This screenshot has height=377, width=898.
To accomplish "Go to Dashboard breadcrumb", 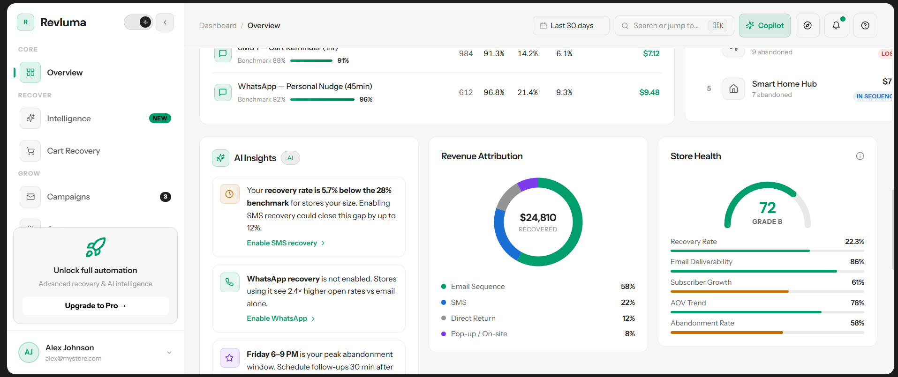I will 218,26.
